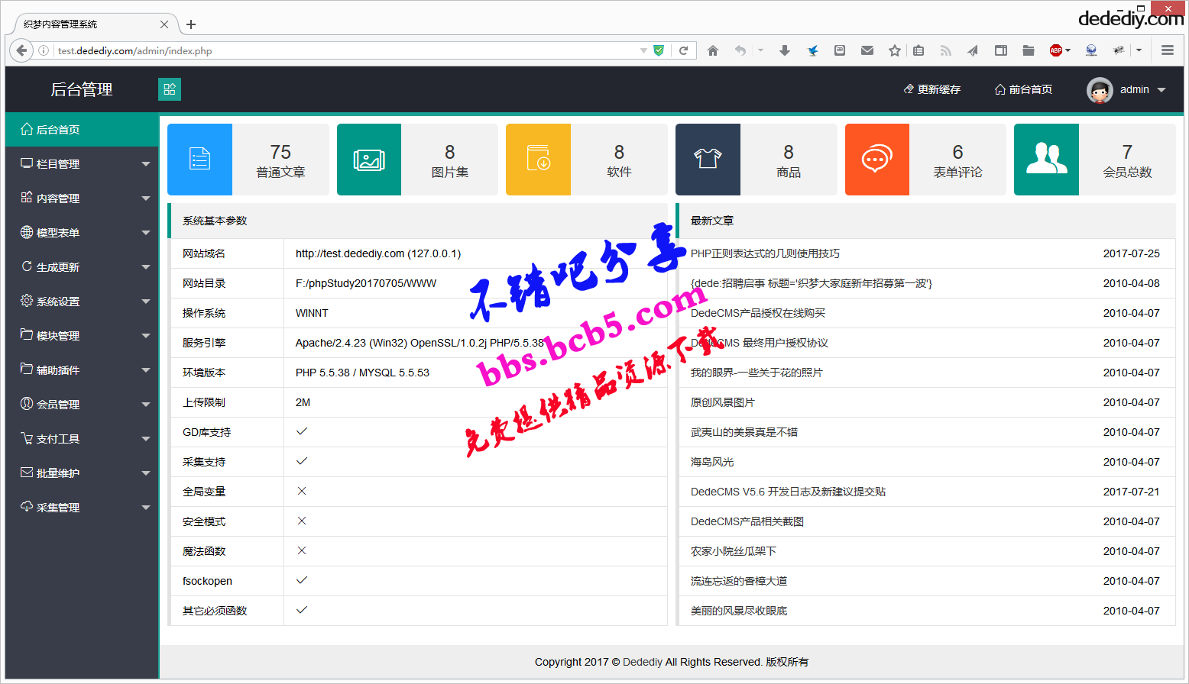1189x684 pixels.
Task: Click the bookmark star icon
Action: click(895, 50)
